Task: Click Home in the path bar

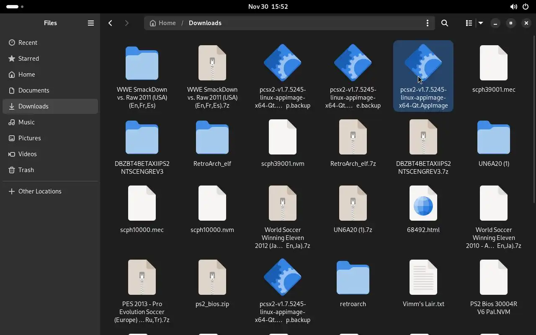Action: [x=163, y=23]
